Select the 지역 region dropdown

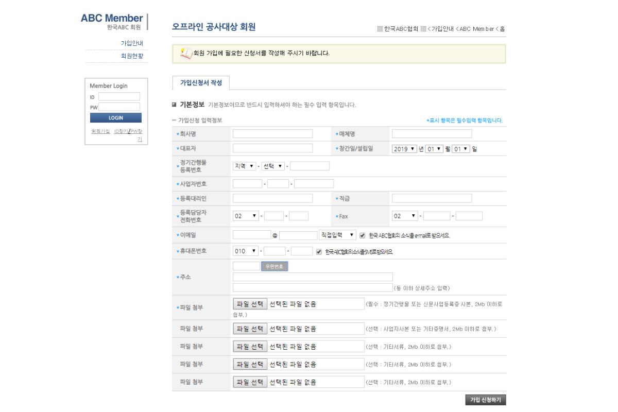tap(245, 166)
